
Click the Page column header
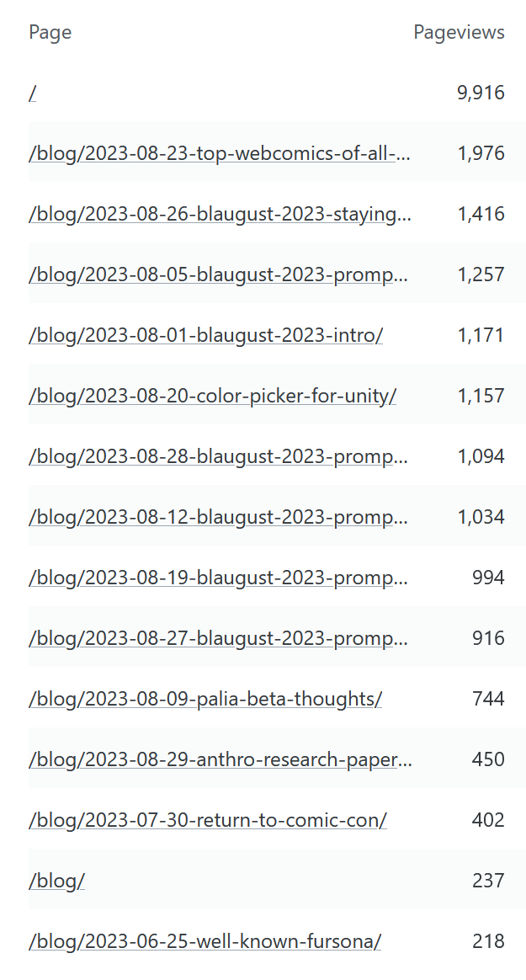[x=50, y=33]
